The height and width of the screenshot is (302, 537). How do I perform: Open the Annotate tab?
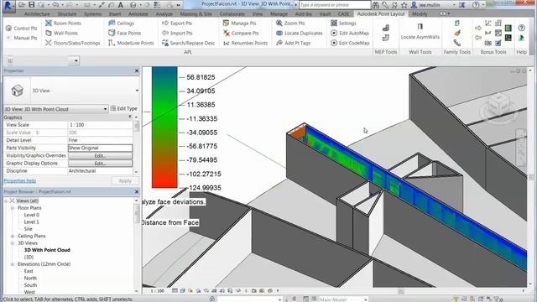(x=138, y=14)
